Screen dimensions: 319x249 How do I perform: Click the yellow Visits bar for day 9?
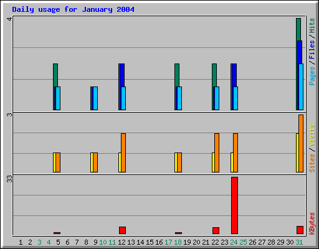92,162
